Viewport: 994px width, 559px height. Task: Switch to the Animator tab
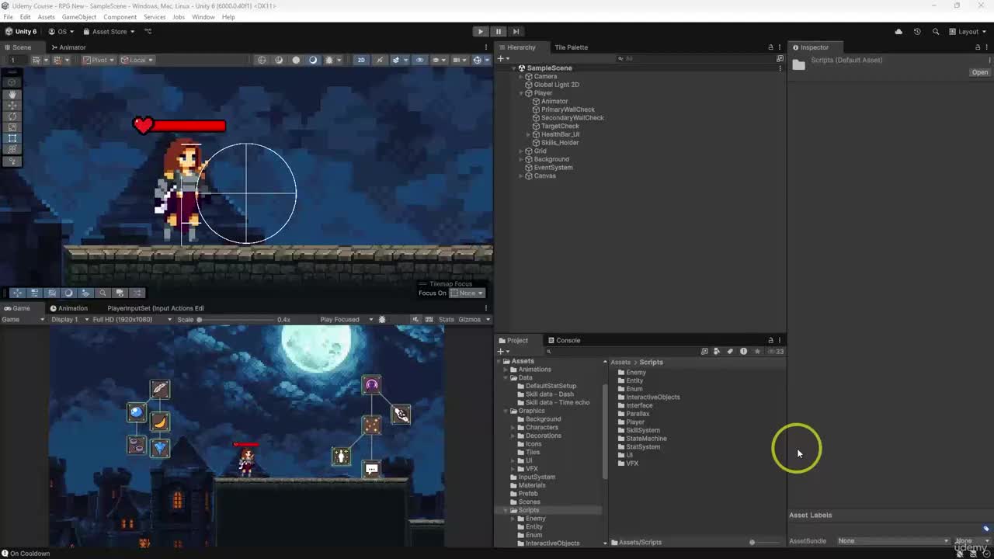click(68, 47)
